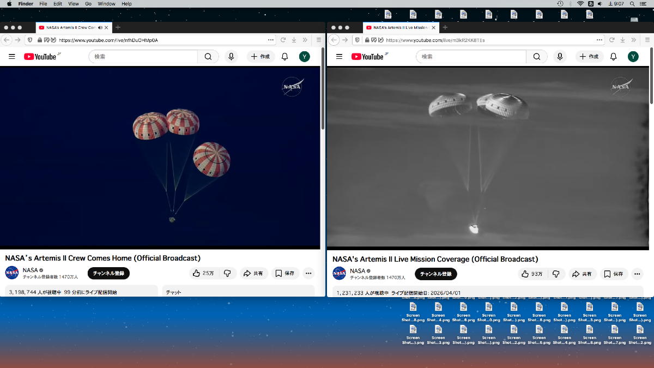Toggle tracking protection shield in left address bar
This screenshot has height=368, width=654.
(29, 40)
